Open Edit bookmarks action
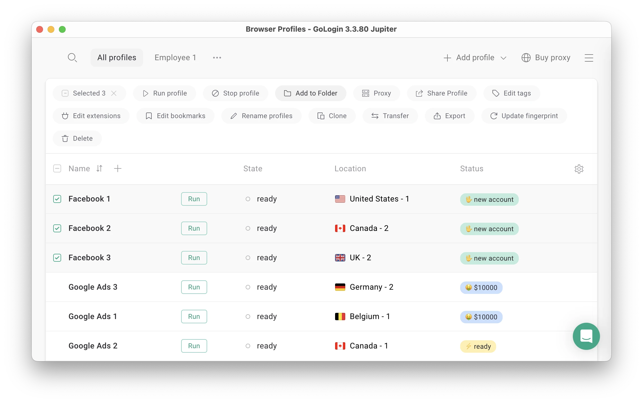643x403 pixels. 175,116
